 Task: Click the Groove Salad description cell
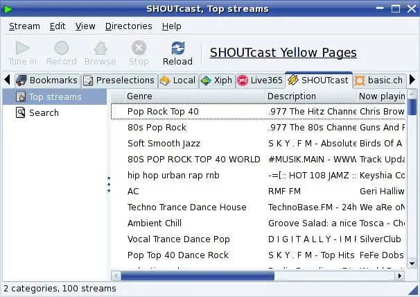pyautogui.click(x=310, y=223)
